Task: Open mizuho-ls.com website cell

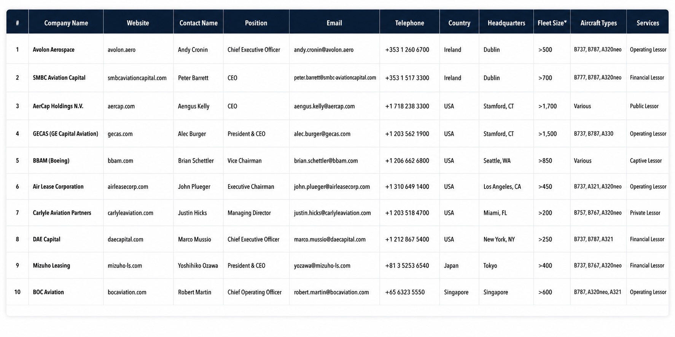Action: (x=125, y=266)
